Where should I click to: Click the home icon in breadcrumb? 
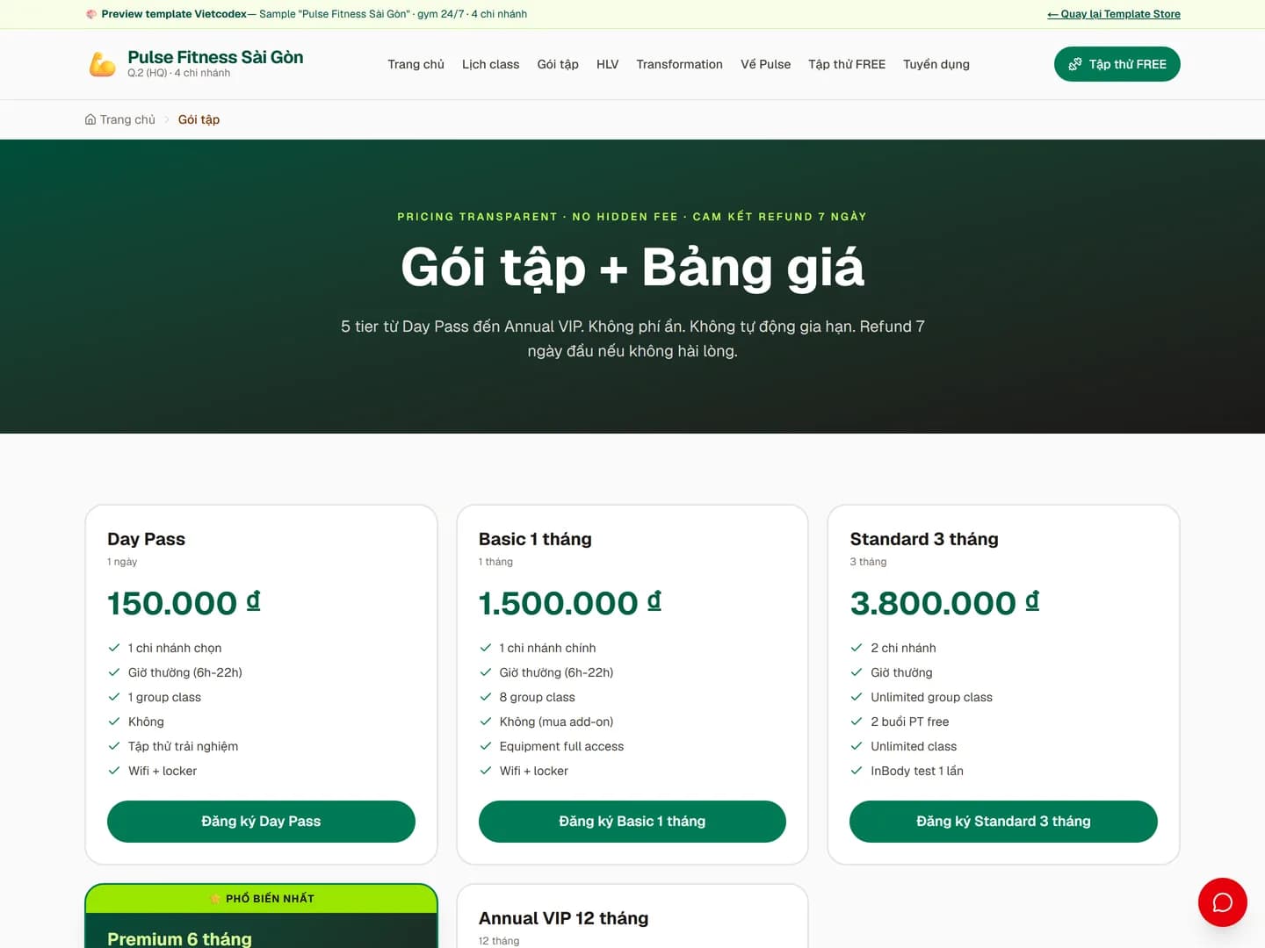click(90, 119)
